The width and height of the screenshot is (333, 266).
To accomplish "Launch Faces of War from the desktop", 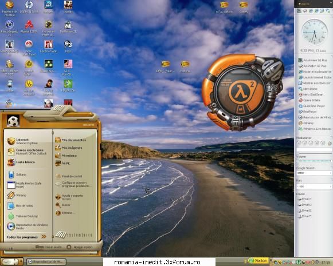I will (x=48, y=46).
